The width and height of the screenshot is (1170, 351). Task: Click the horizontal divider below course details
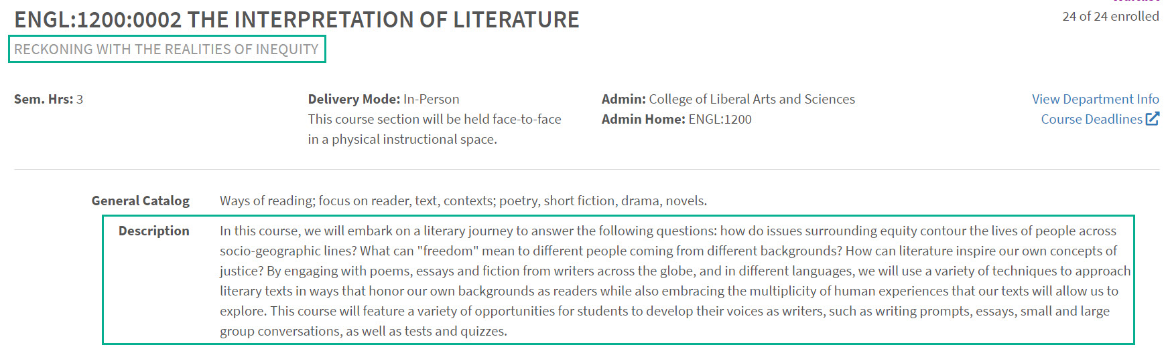586,169
